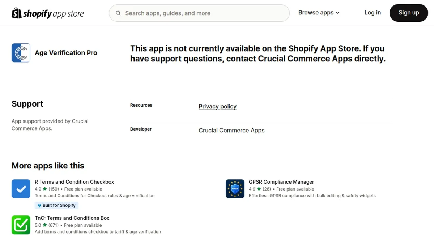The width and height of the screenshot is (434, 235).
Task: Click the Sign up button
Action: tap(409, 13)
